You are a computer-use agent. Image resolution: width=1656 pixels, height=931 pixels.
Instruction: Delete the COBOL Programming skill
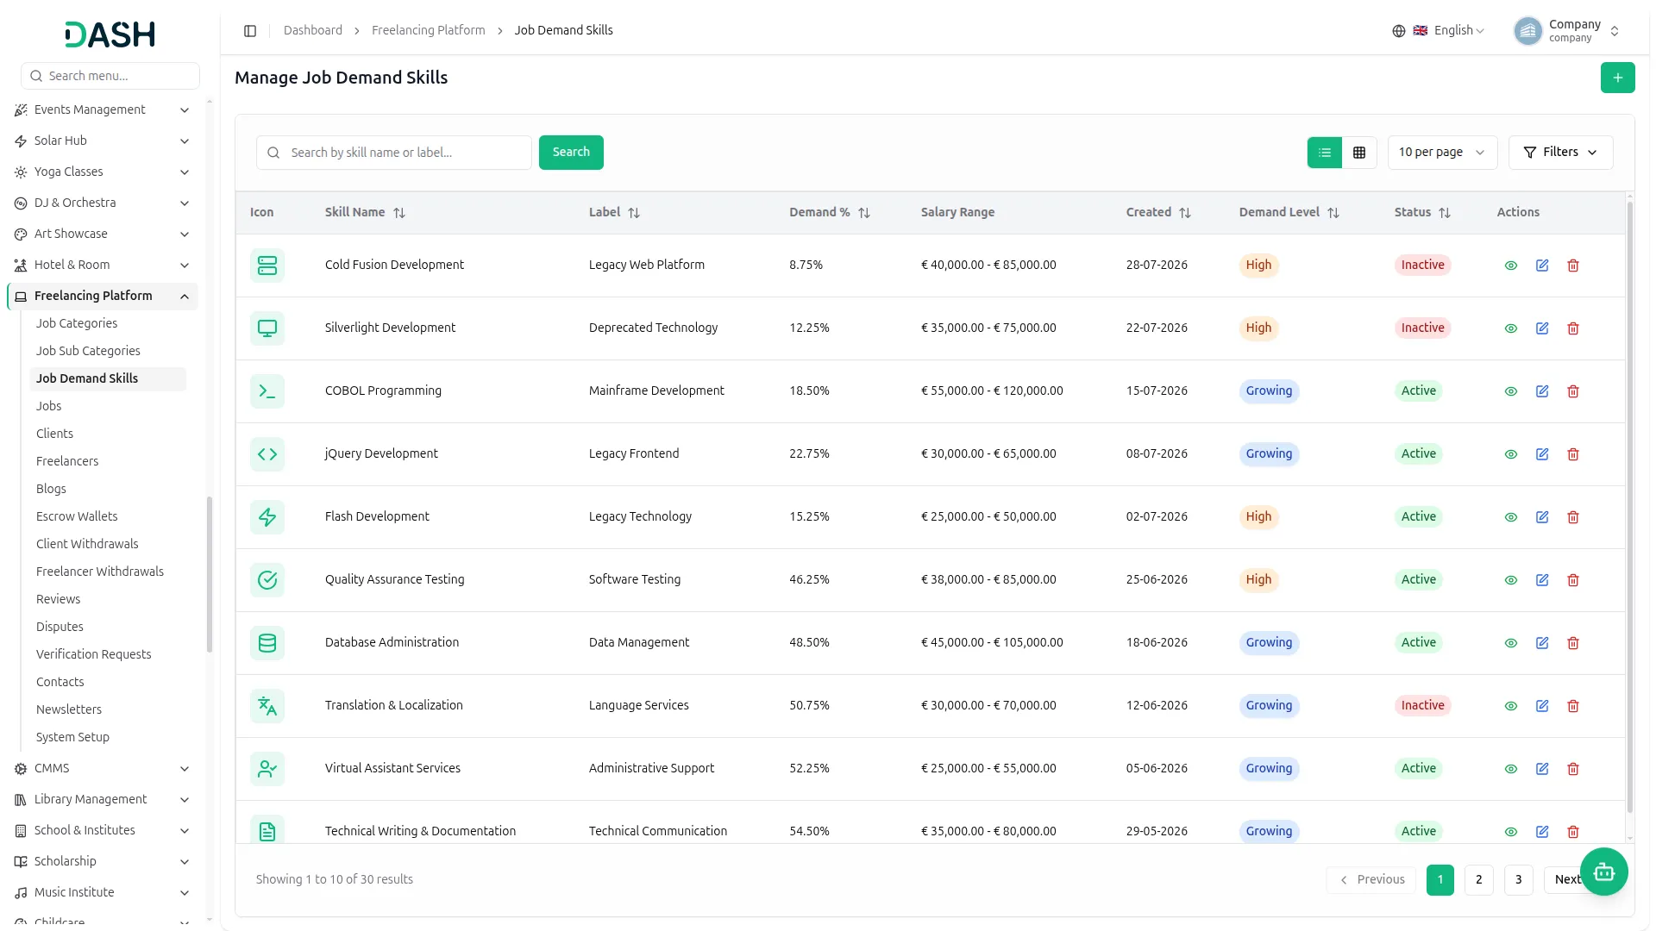(x=1573, y=391)
